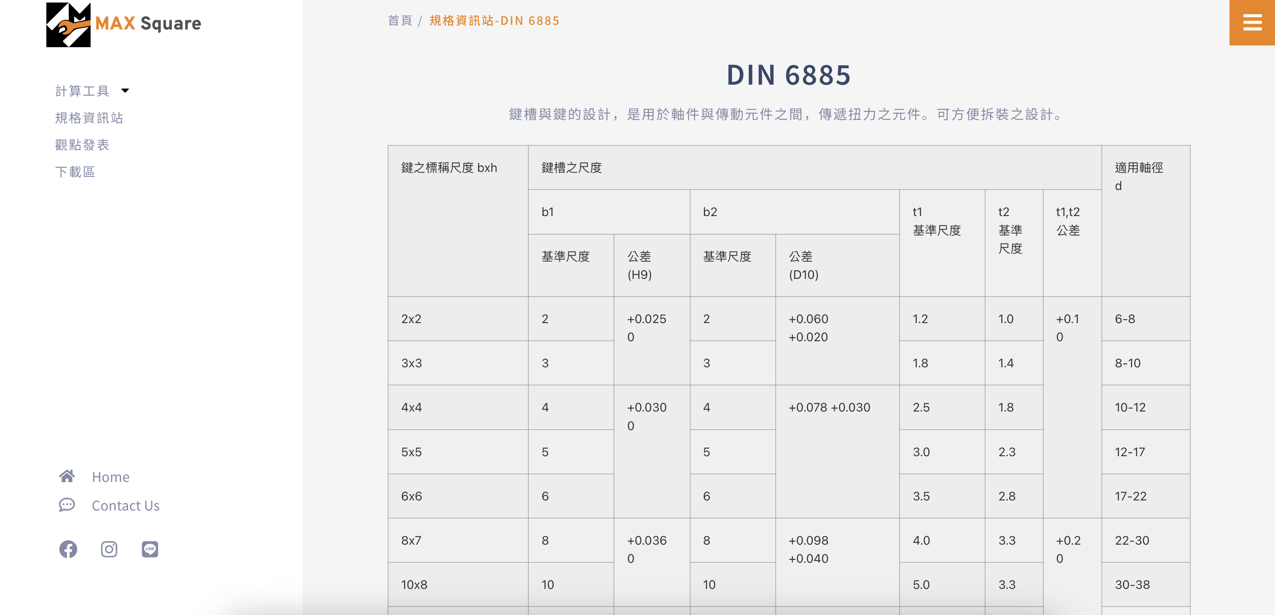1275x615 pixels.
Task: Click shaft diameter 8-10 cell
Action: [1146, 363]
